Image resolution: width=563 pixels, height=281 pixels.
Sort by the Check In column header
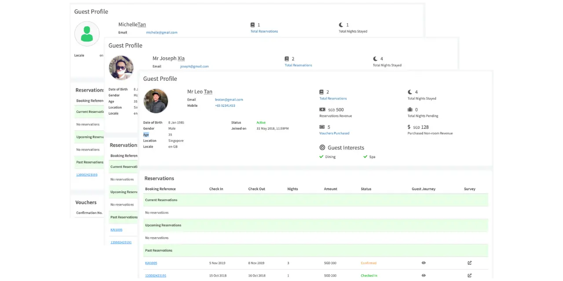(x=216, y=189)
